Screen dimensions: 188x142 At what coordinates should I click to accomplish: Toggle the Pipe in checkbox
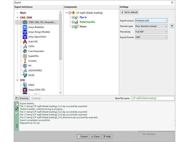pyautogui.click(x=73, y=17)
